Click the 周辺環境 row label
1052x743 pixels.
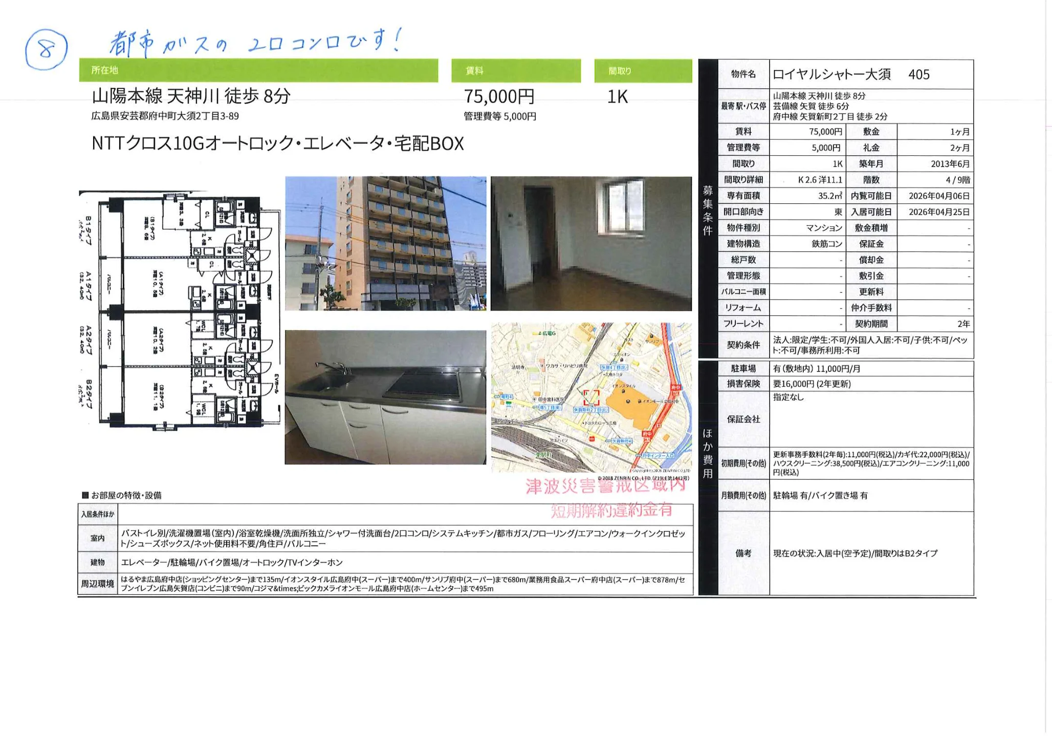[x=97, y=584]
